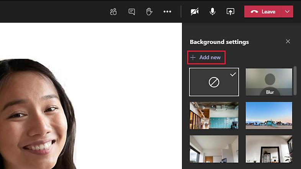Click the plus icon beside Add new
This screenshot has width=301, height=169.
(x=193, y=57)
